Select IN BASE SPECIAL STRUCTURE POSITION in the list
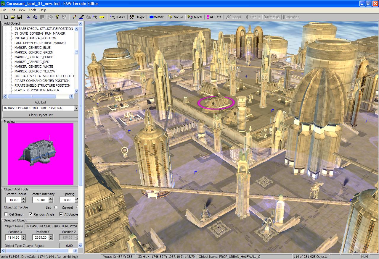Viewport: 379px width, 259px height. point(44,29)
